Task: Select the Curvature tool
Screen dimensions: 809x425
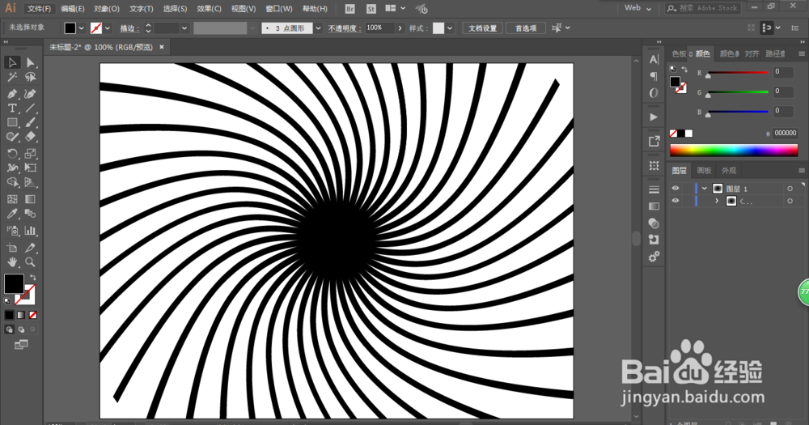Action: pos(31,93)
